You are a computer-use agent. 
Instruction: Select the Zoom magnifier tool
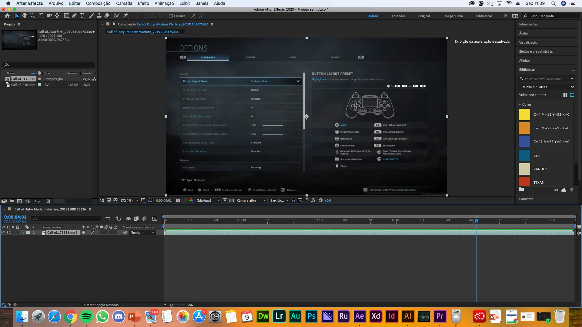pyautogui.click(x=32, y=16)
